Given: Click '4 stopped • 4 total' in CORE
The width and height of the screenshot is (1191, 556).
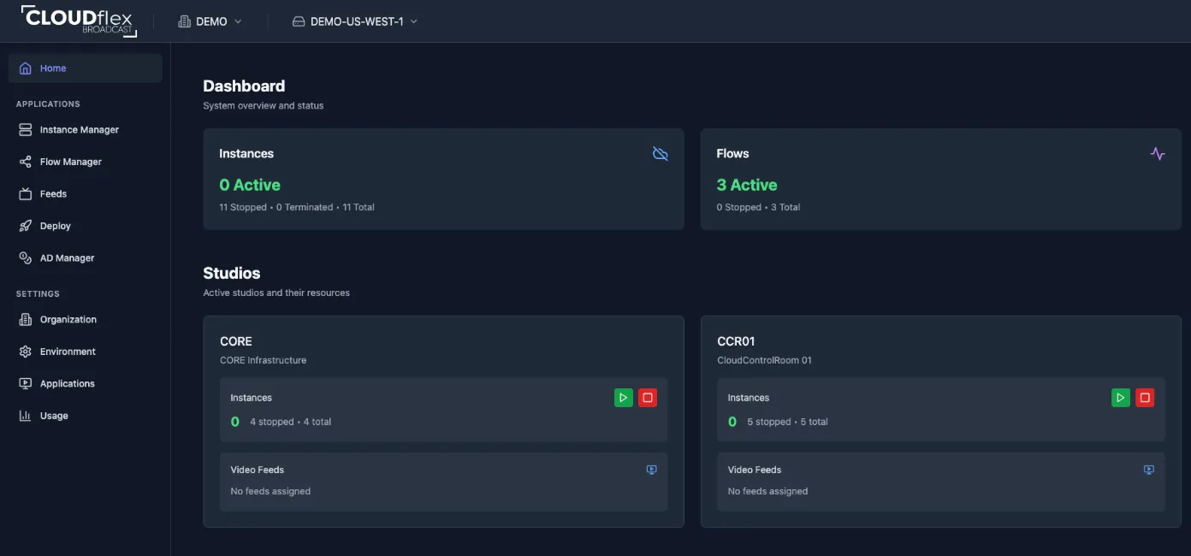Looking at the screenshot, I should 290,422.
